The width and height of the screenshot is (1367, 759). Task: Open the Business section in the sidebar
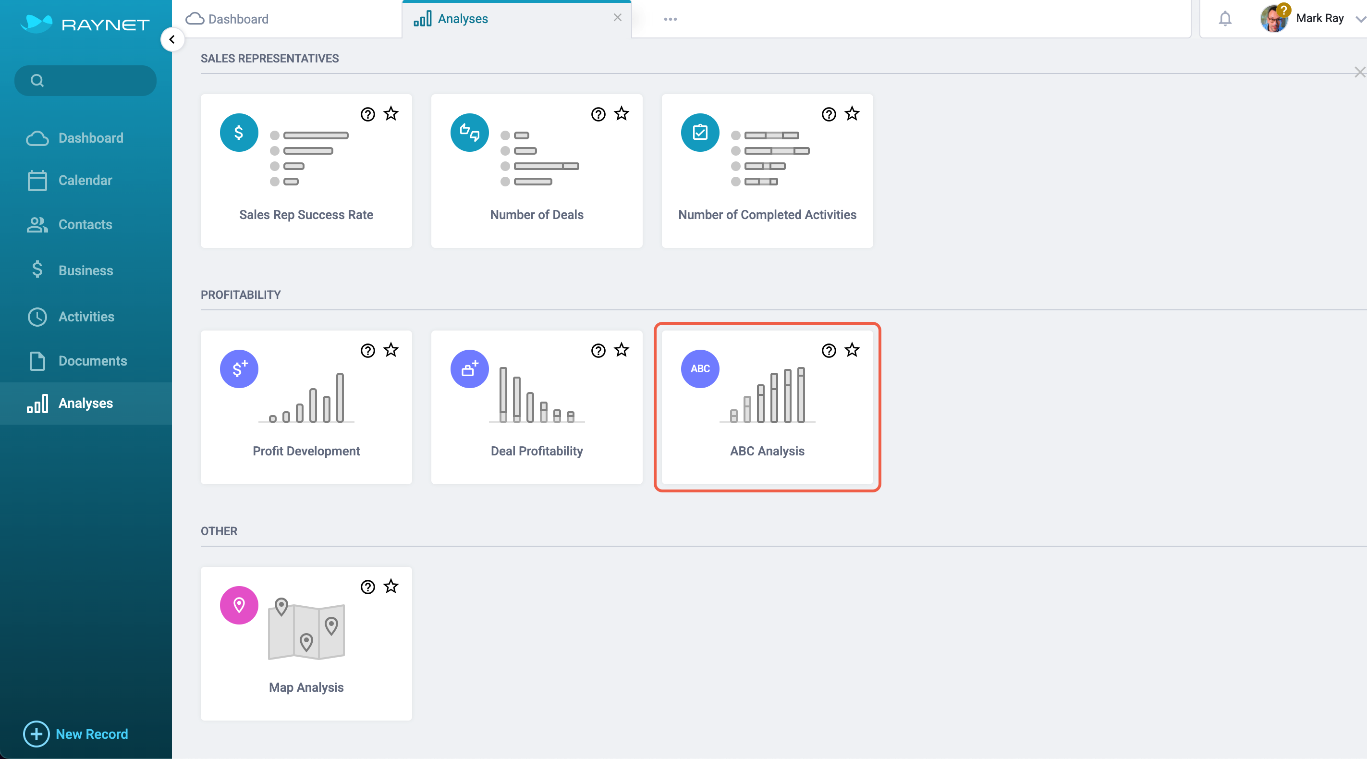(85, 270)
